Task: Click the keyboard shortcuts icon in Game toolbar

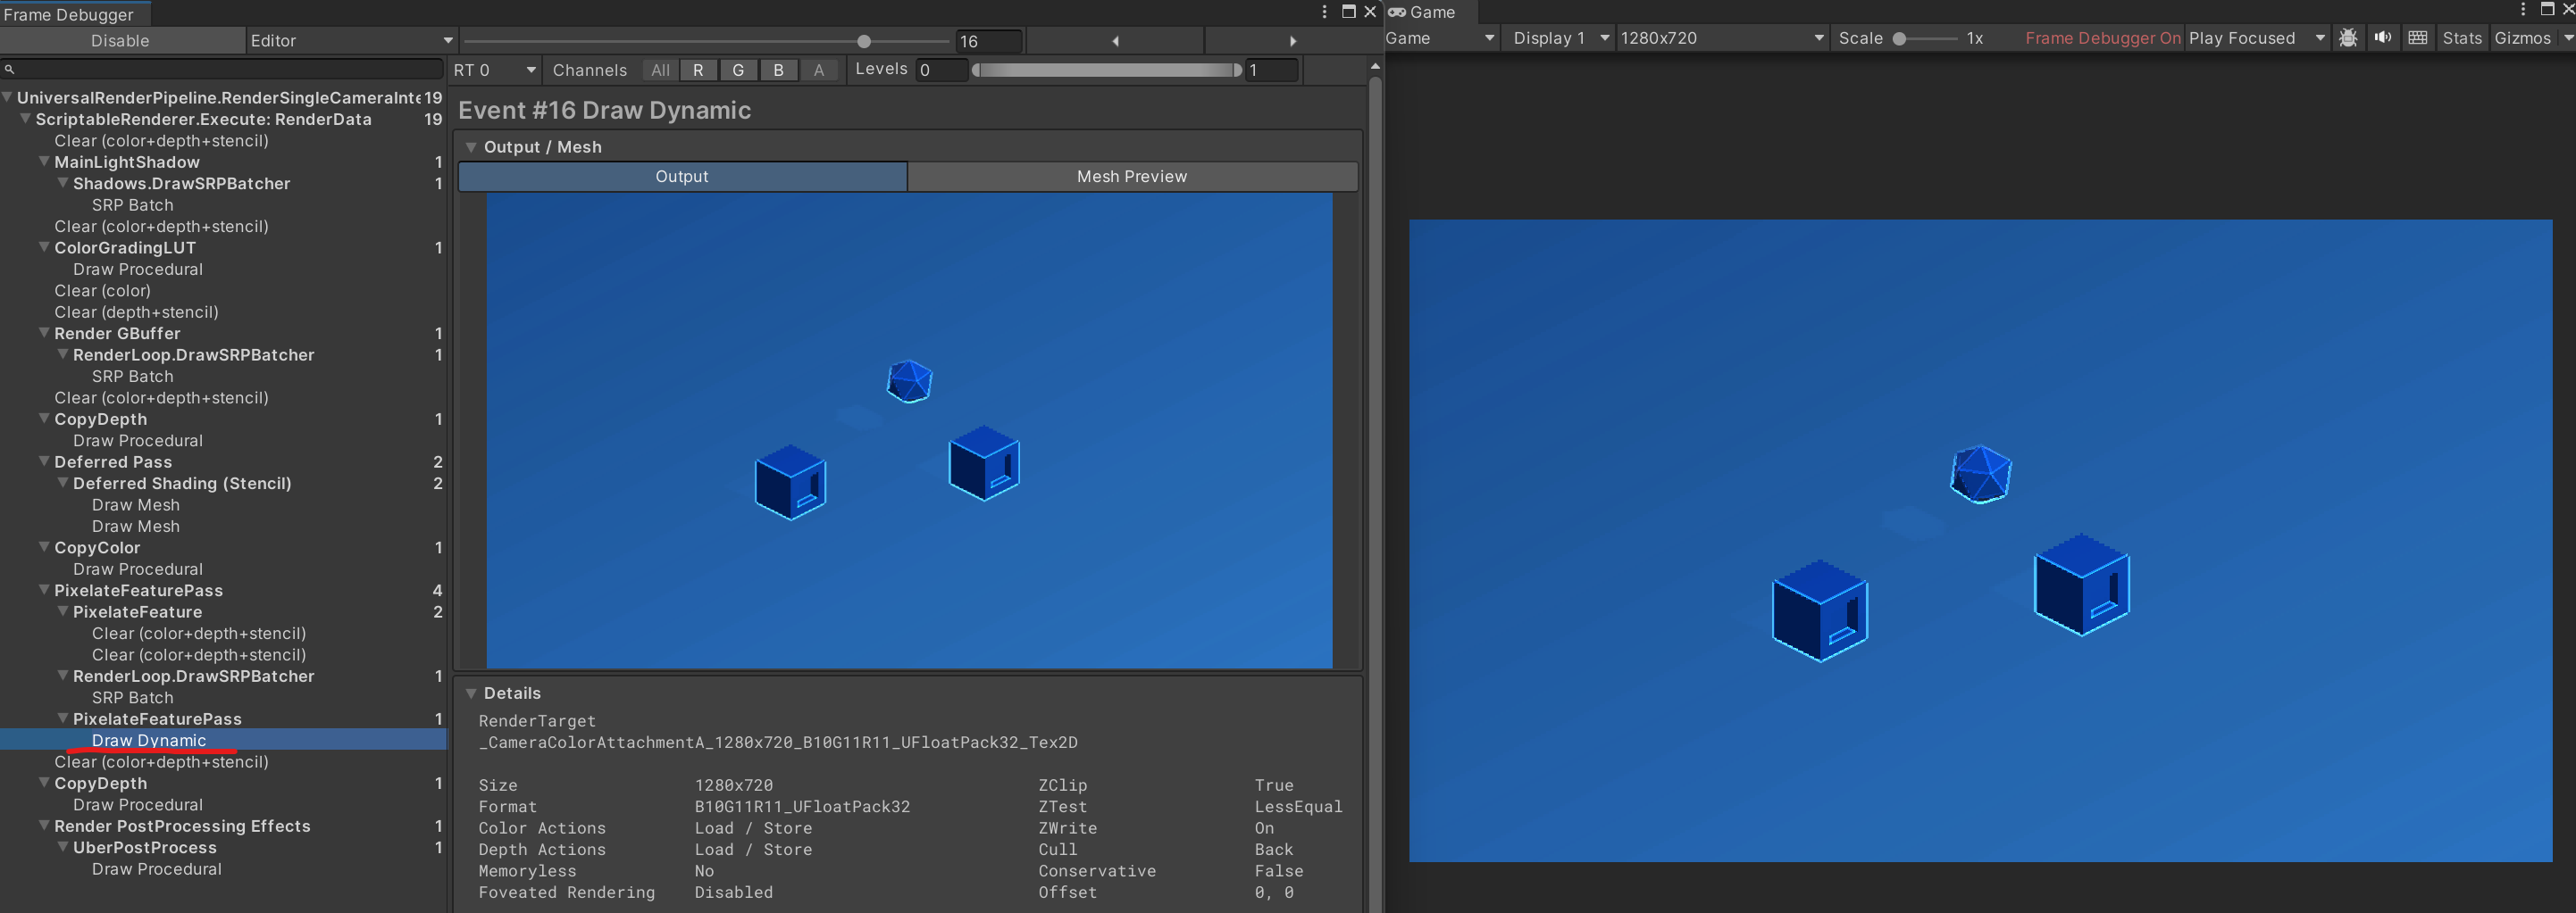Action: tap(2418, 37)
